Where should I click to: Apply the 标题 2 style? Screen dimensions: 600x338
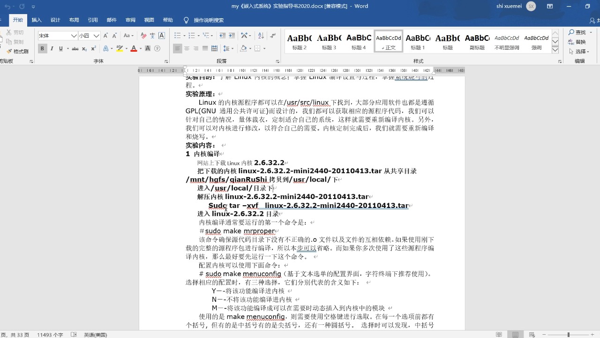[299, 41]
